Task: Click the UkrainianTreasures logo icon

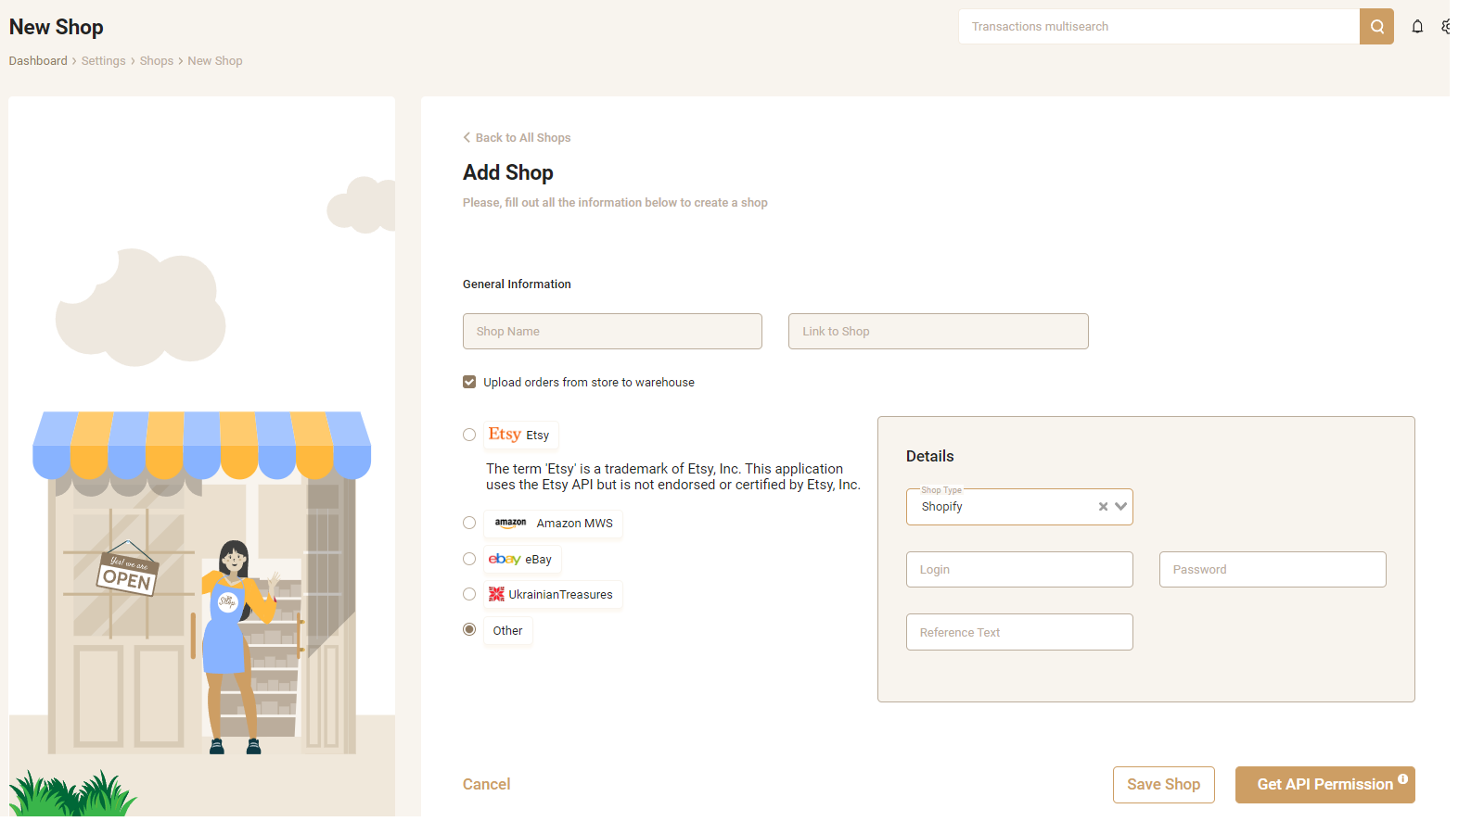Action: [x=497, y=594]
